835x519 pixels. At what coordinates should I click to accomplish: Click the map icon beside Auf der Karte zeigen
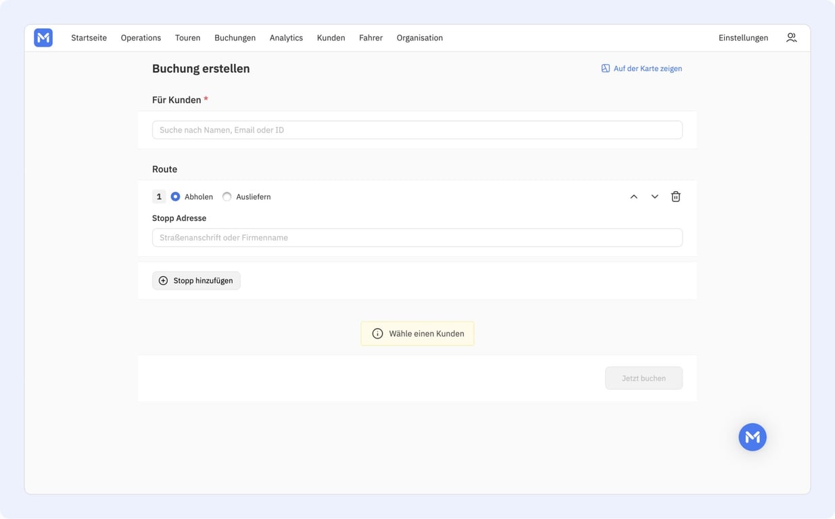point(605,68)
